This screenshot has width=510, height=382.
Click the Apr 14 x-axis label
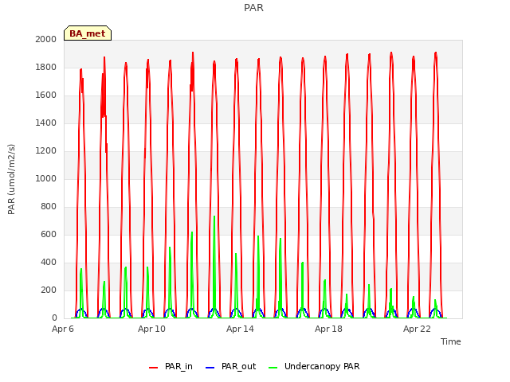pos(240,329)
